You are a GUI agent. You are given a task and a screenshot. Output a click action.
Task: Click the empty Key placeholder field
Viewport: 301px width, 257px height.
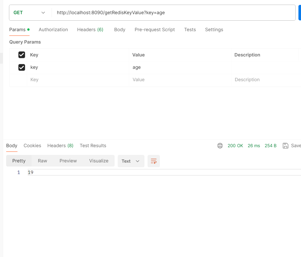pyautogui.click(x=78, y=80)
